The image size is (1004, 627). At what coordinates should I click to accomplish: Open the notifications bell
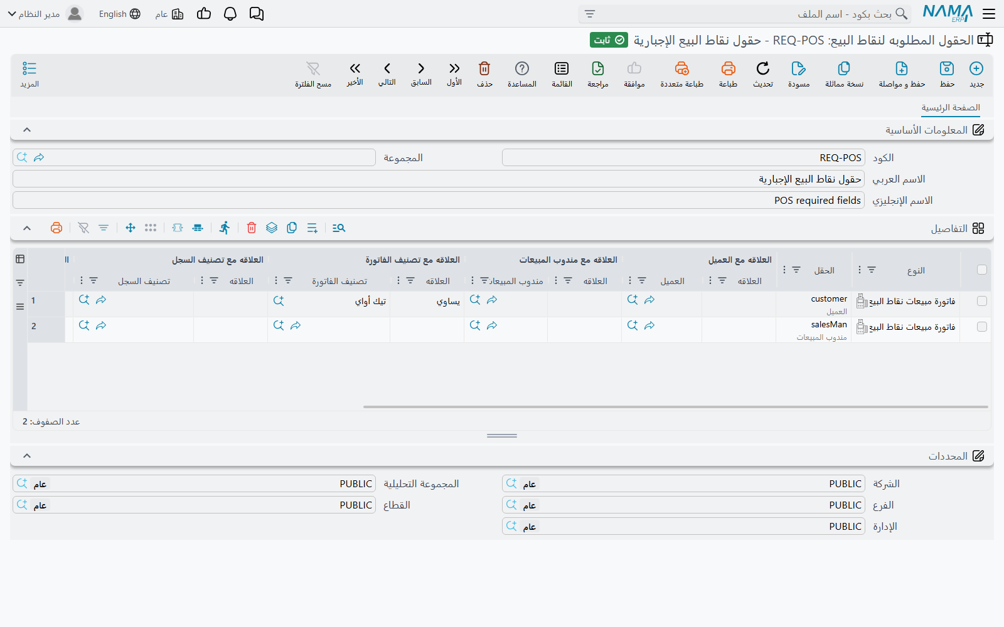230,14
